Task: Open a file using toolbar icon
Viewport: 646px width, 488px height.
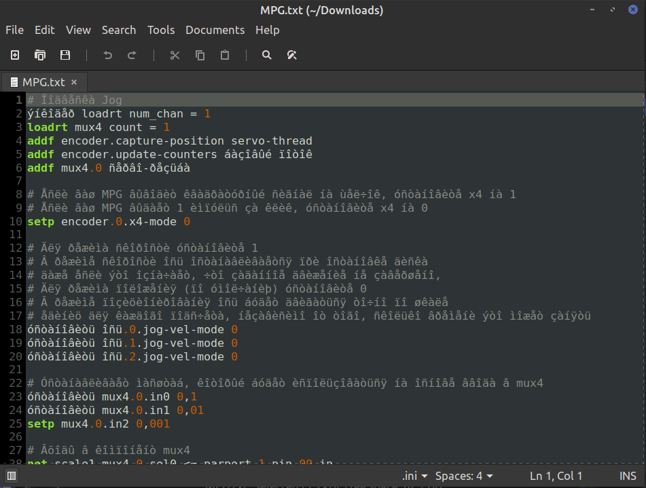Action: point(40,55)
